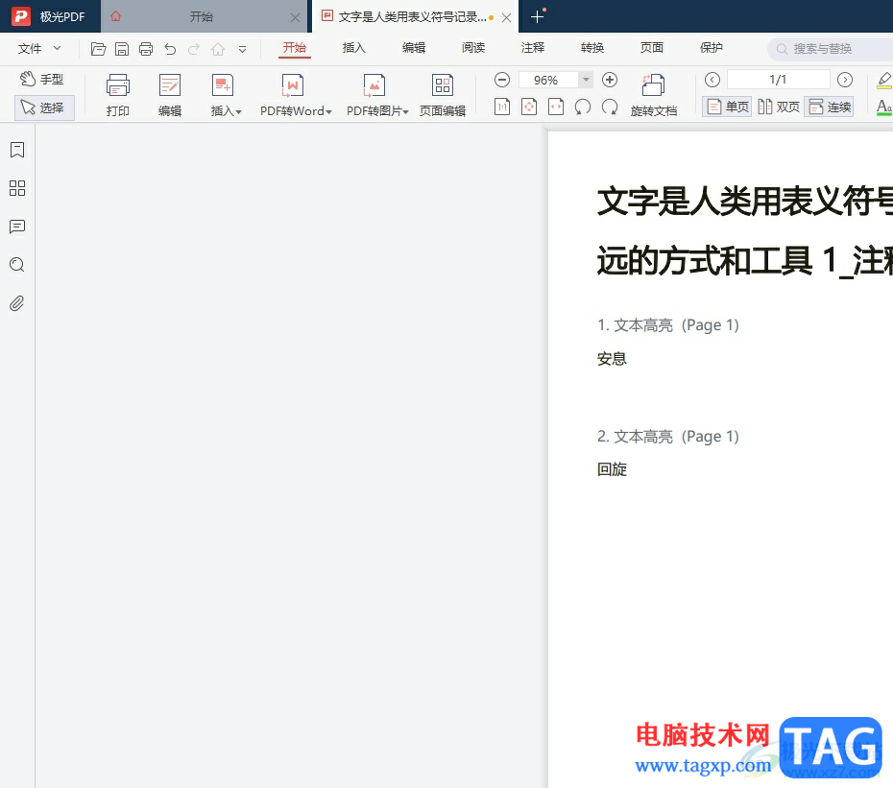Open the 阅读 ribbon tab

click(x=473, y=48)
